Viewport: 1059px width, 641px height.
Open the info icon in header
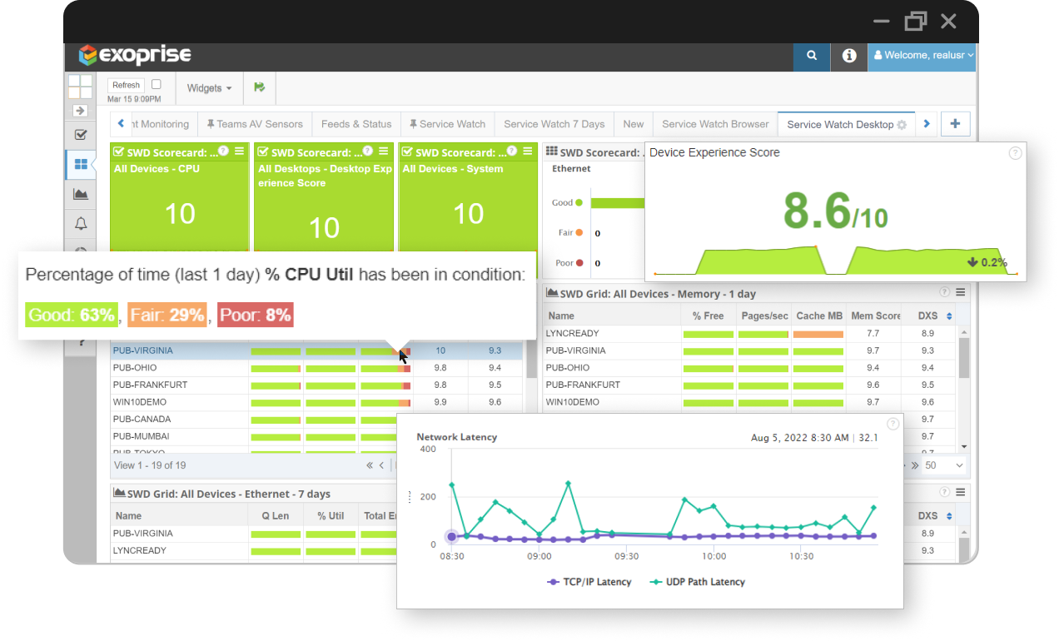849,56
